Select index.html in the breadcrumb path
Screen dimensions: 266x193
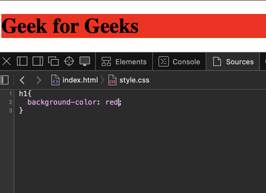coord(80,80)
